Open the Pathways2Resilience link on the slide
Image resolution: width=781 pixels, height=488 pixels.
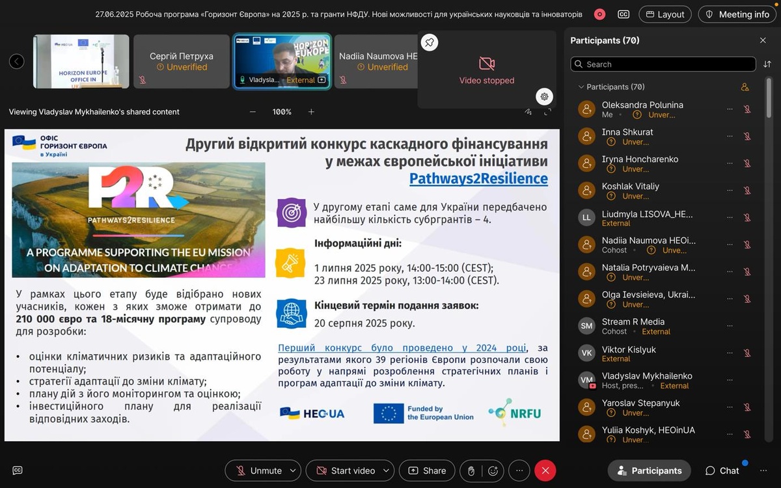[x=478, y=178]
